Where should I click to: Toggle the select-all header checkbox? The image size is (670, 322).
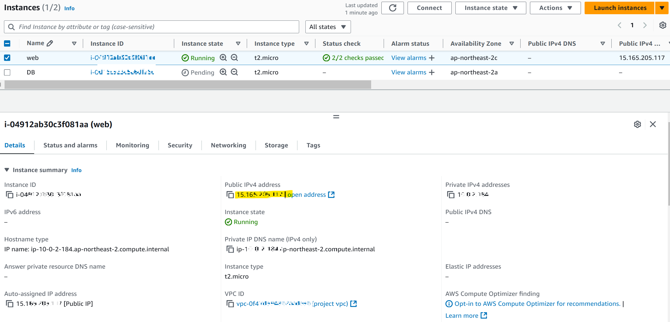tap(7, 43)
